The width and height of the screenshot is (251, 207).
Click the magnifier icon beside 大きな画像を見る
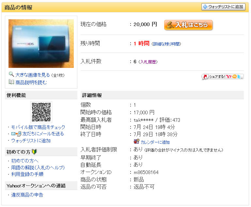pos(11,74)
